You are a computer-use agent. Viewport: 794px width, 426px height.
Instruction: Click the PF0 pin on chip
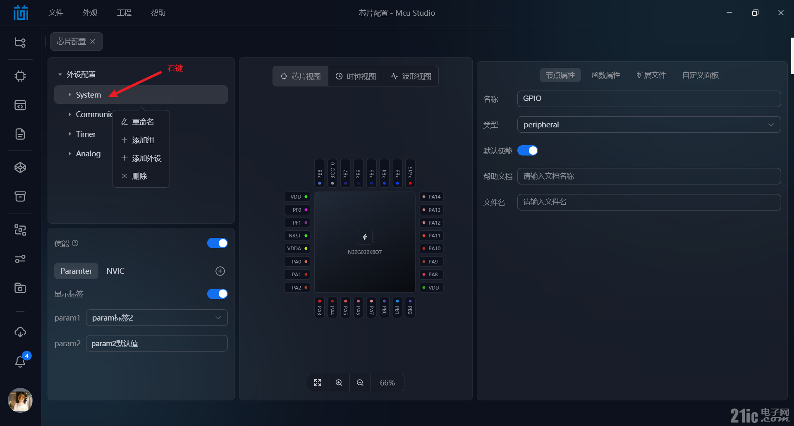[x=297, y=210]
